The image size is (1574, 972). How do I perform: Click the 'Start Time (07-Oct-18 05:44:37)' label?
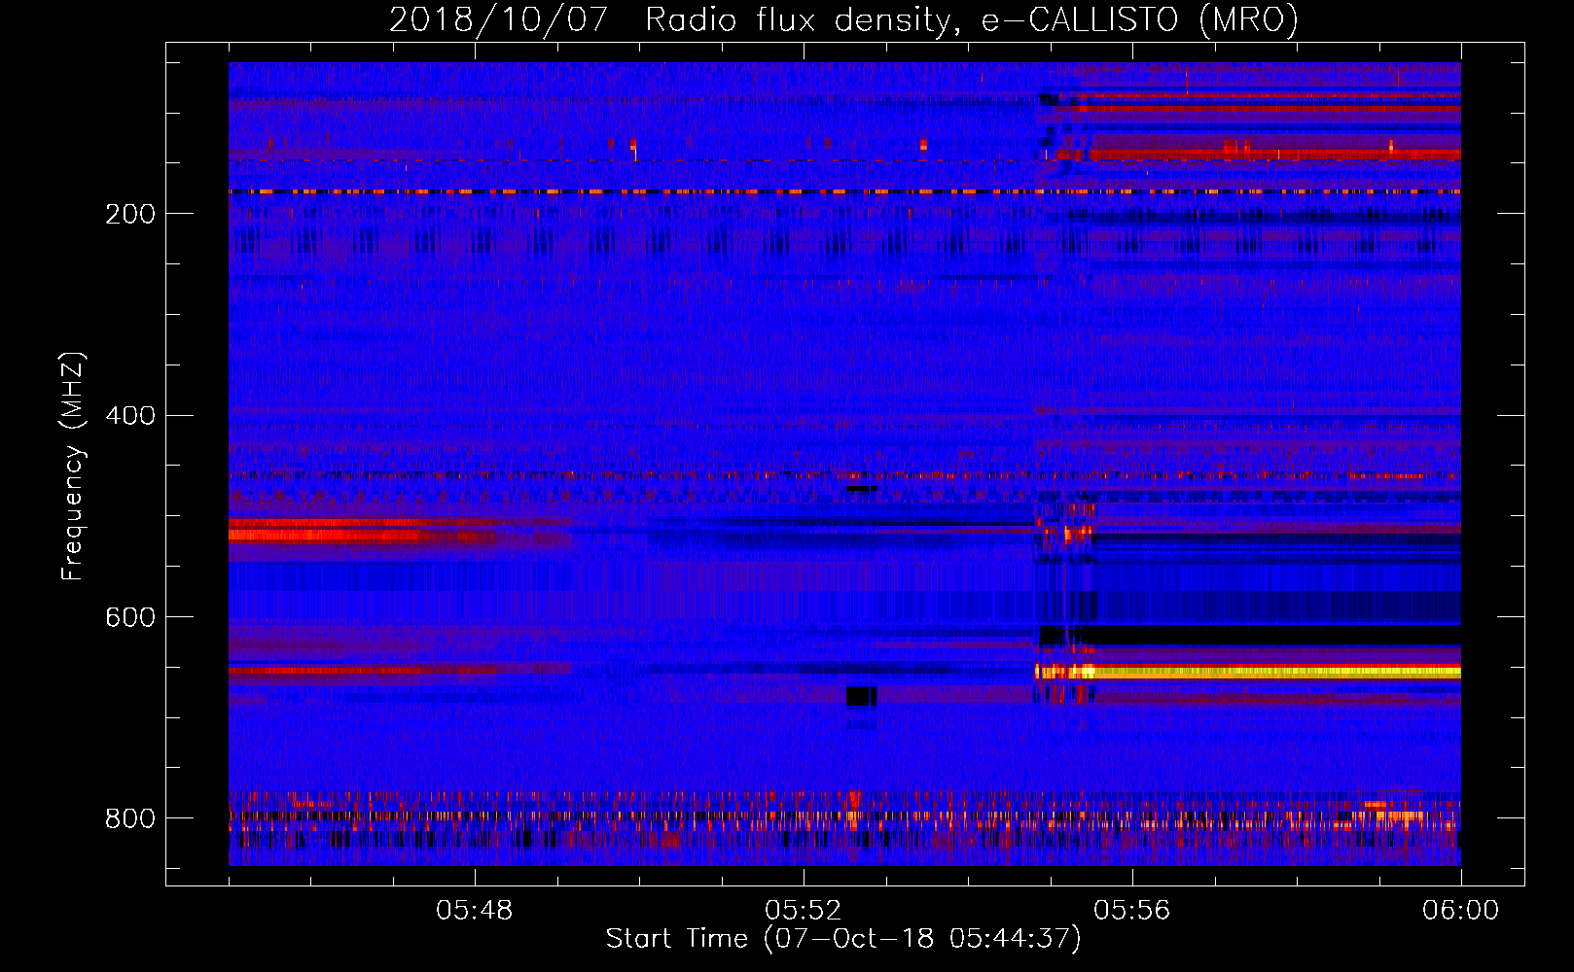coord(843,939)
